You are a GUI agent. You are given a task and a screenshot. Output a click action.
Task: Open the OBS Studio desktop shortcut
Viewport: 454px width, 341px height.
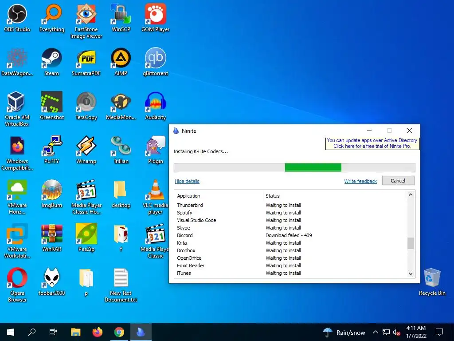click(17, 18)
